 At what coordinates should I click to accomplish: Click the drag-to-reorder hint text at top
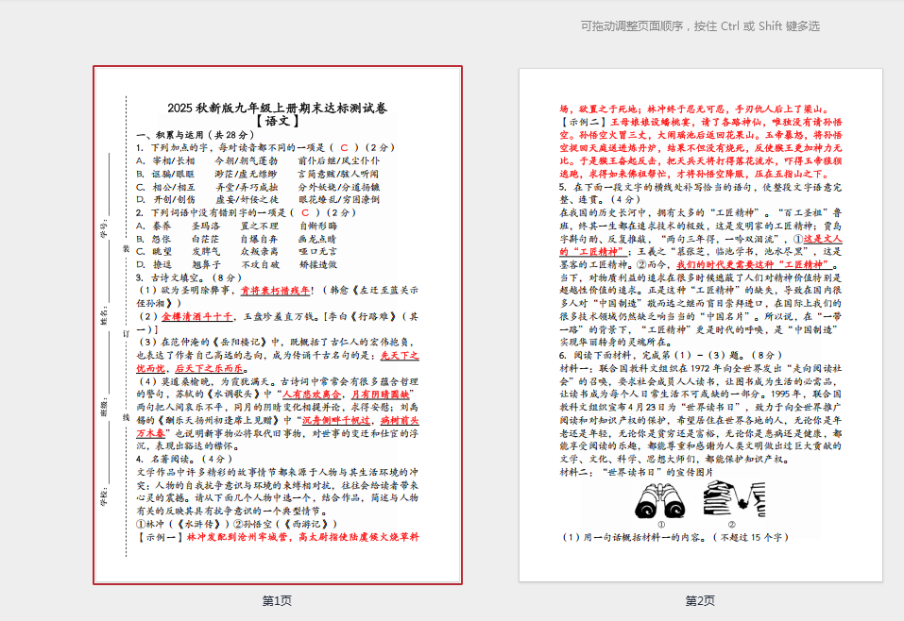point(700,26)
